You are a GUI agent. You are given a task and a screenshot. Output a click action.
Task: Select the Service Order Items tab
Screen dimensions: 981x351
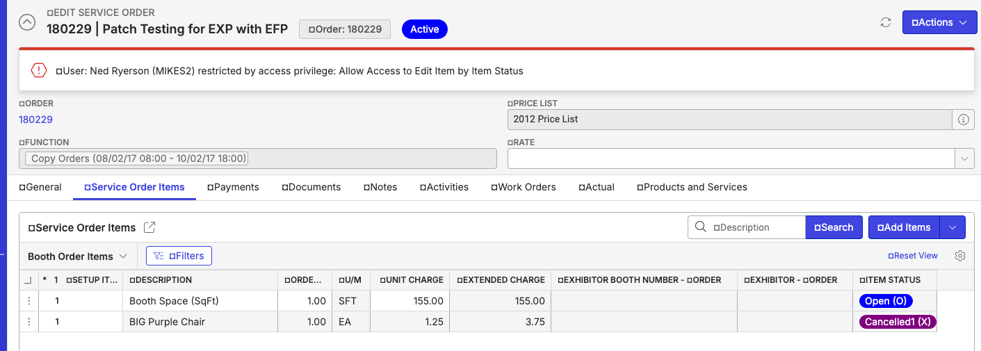coord(134,187)
